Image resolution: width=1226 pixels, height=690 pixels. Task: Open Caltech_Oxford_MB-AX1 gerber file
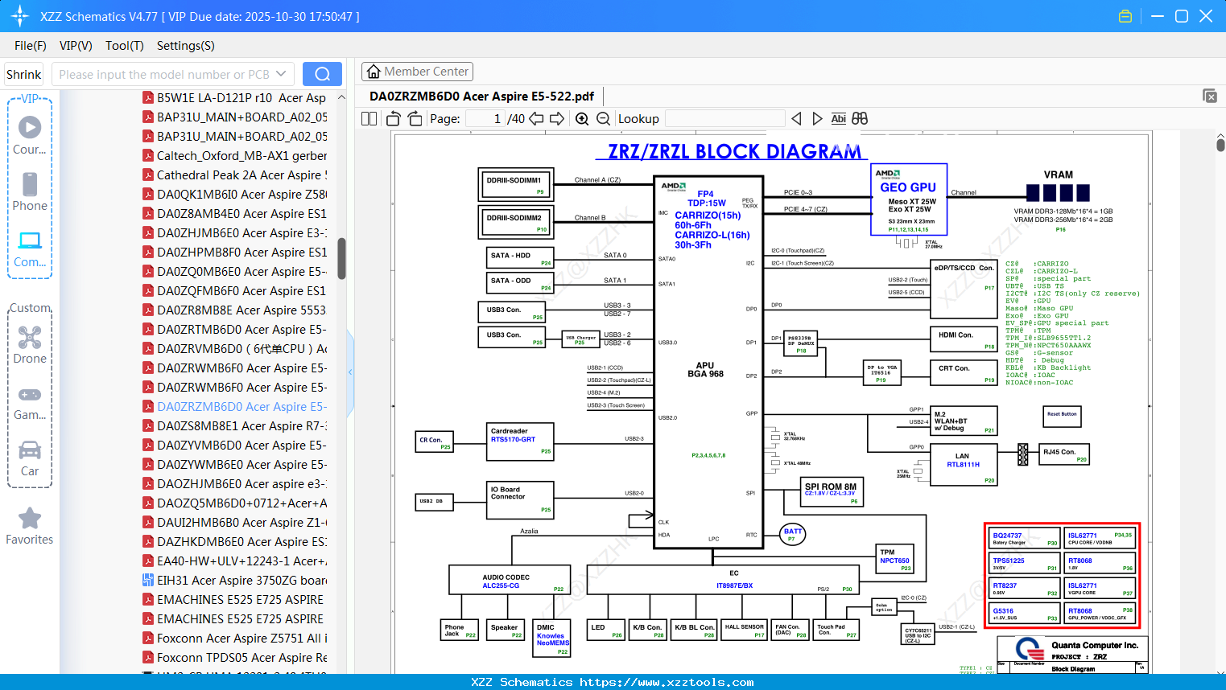tap(234, 156)
